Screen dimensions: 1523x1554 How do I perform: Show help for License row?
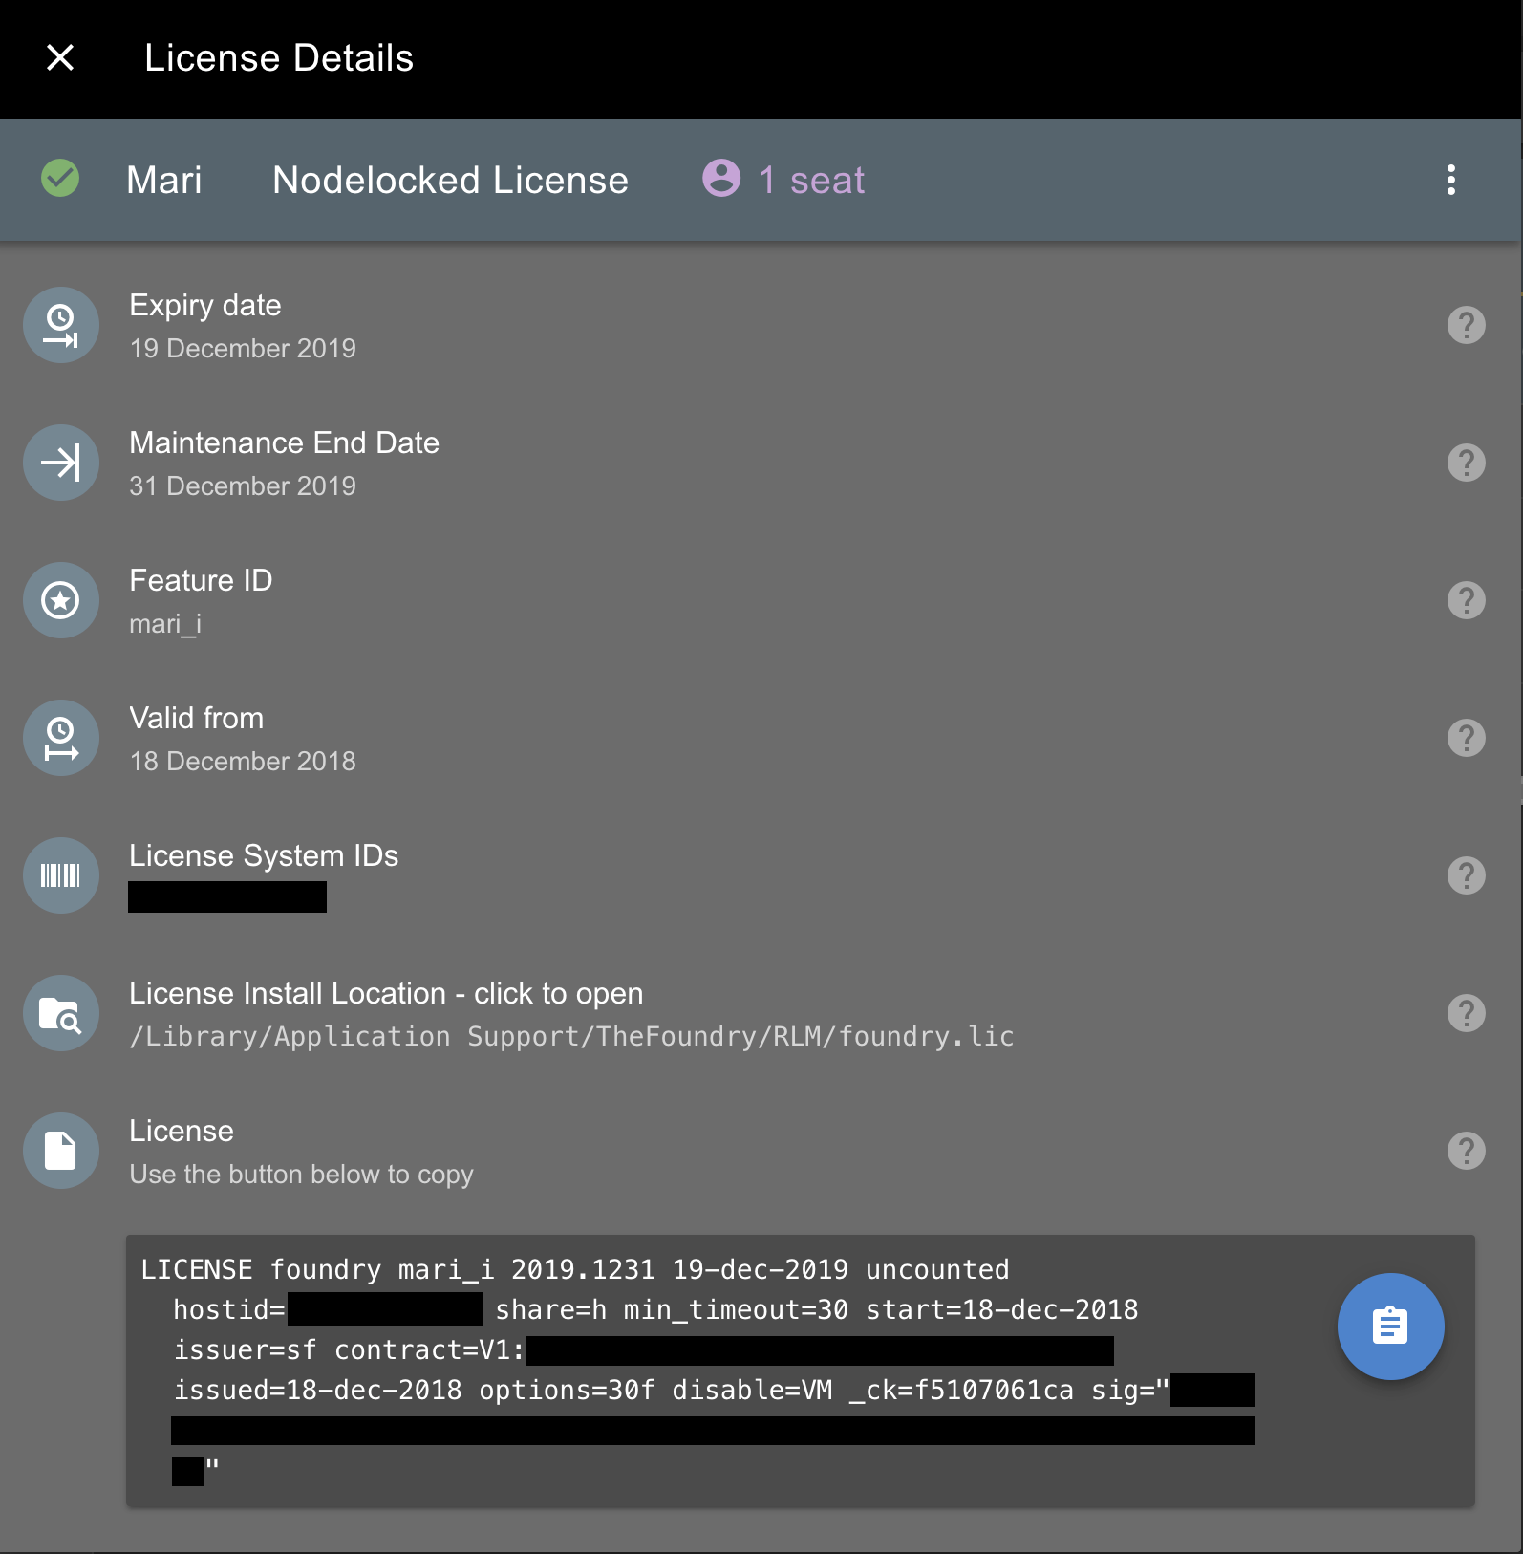click(x=1466, y=1151)
